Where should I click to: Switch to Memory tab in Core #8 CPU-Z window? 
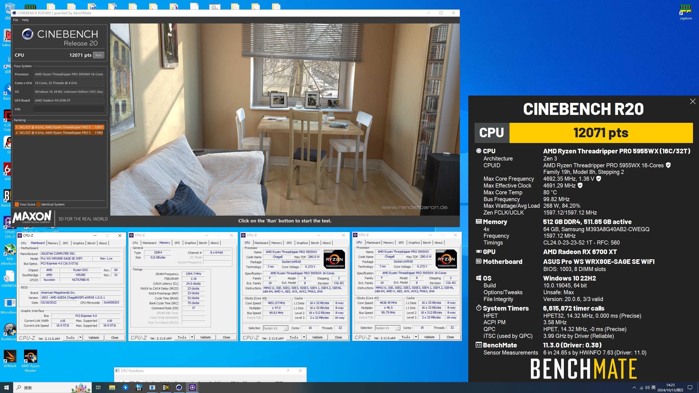point(277,243)
